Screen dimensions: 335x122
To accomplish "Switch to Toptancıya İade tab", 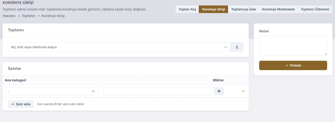I will tap(243, 9).
